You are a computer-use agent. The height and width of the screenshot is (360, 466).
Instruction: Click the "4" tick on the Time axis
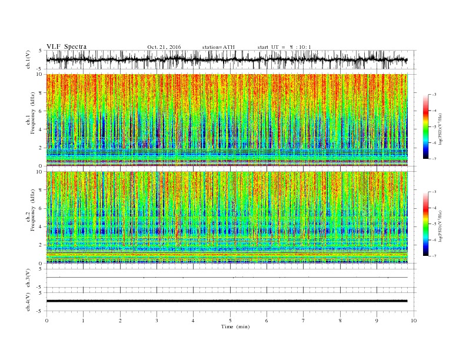[194, 321]
